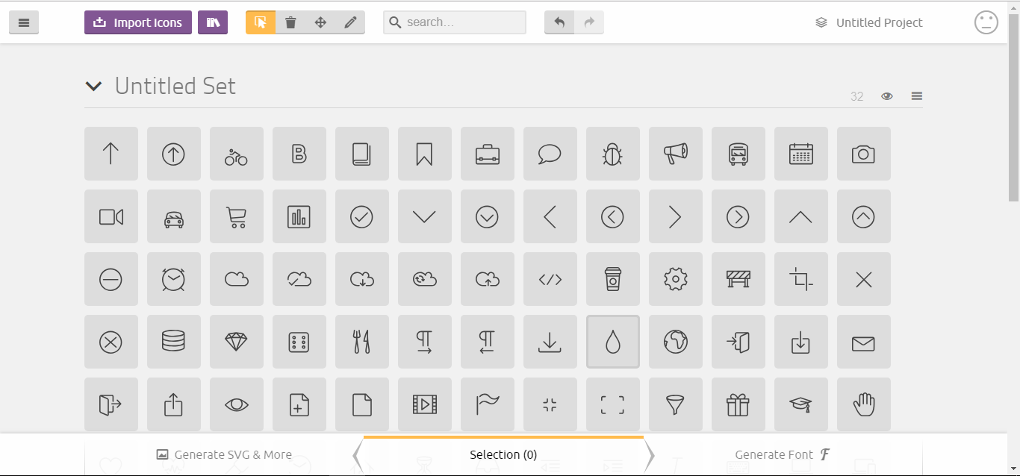Switch to the Generate Font tab
Image resolution: width=1020 pixels, height=476 pixels.
(x=783, y=454)
